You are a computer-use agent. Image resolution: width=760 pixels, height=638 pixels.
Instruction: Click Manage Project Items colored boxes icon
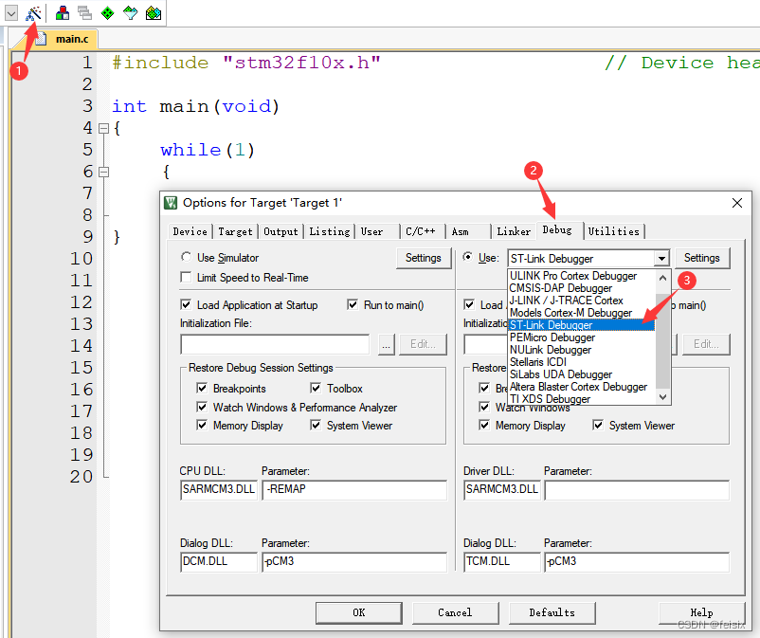tap(62, 13)
